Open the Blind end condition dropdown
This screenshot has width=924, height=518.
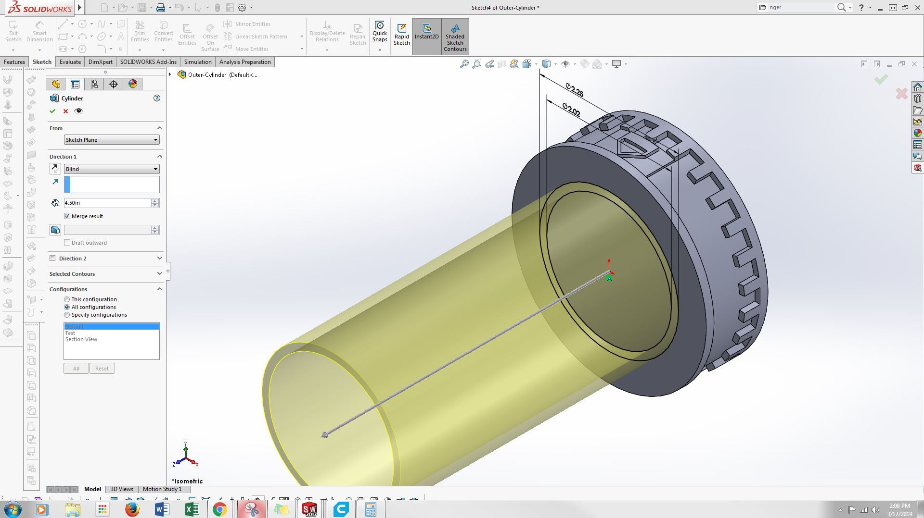pyautogui.click(x=112, y=169)
